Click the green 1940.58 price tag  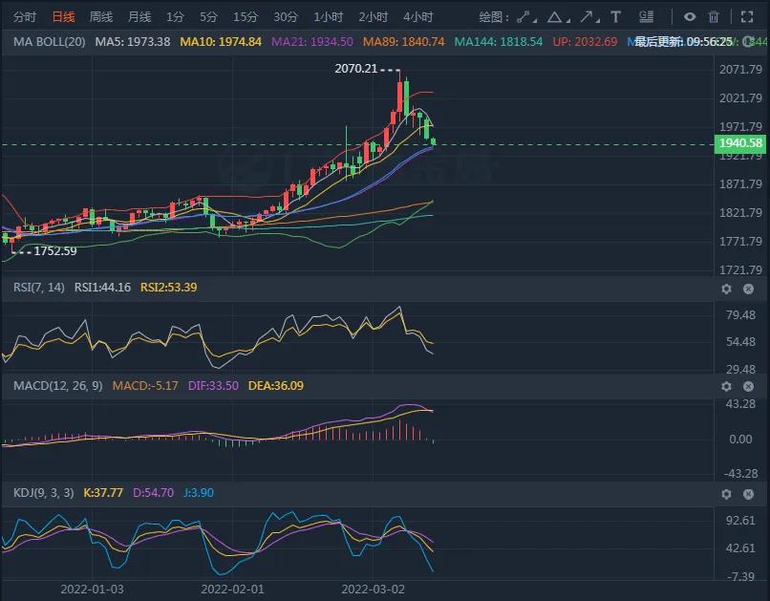click(x=738, y=143)
